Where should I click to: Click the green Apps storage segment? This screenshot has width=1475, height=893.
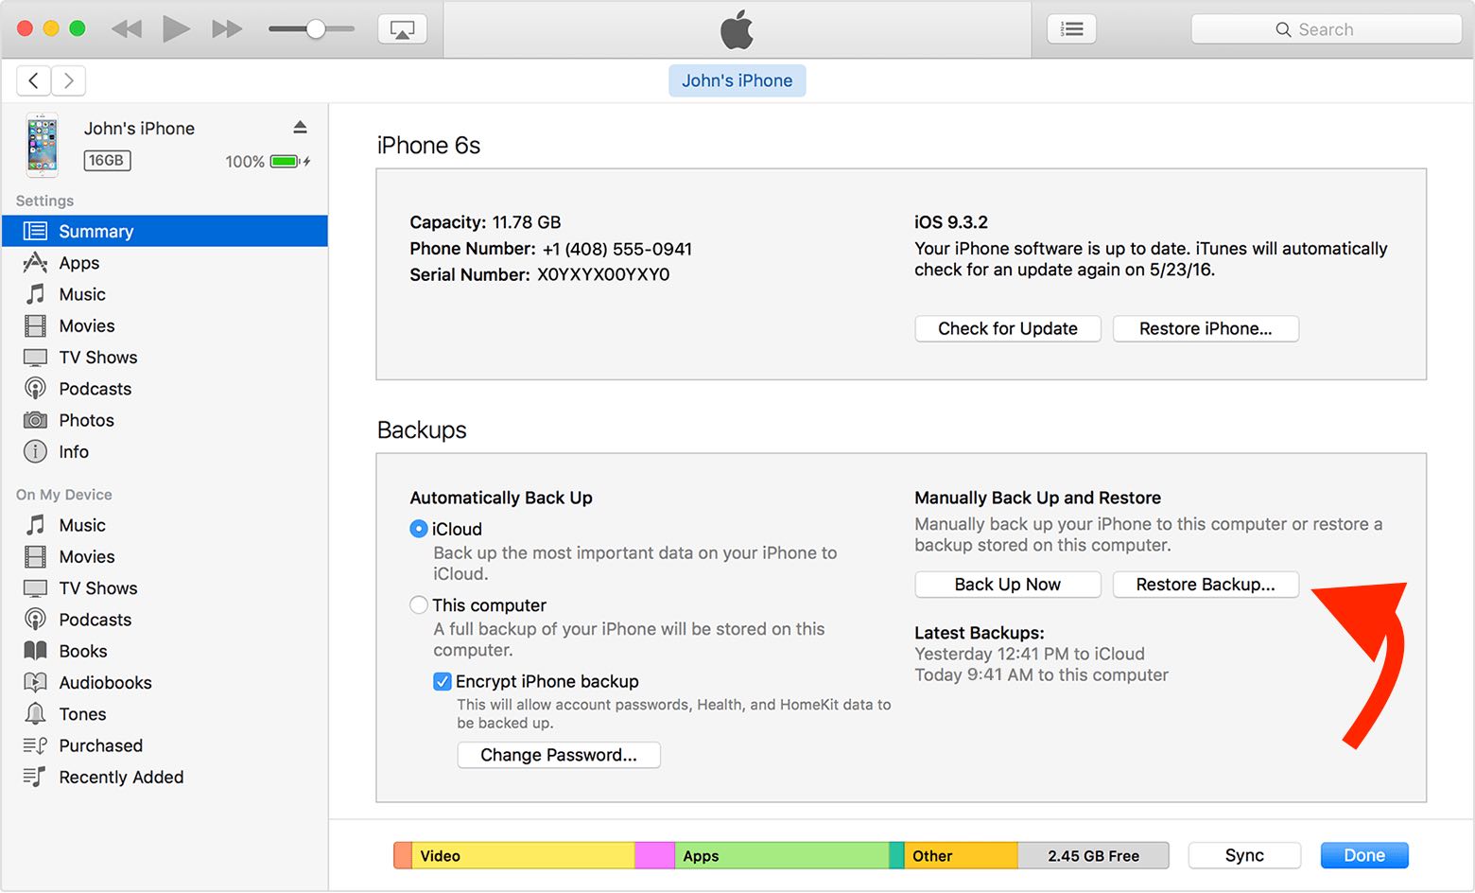[781, 855]
